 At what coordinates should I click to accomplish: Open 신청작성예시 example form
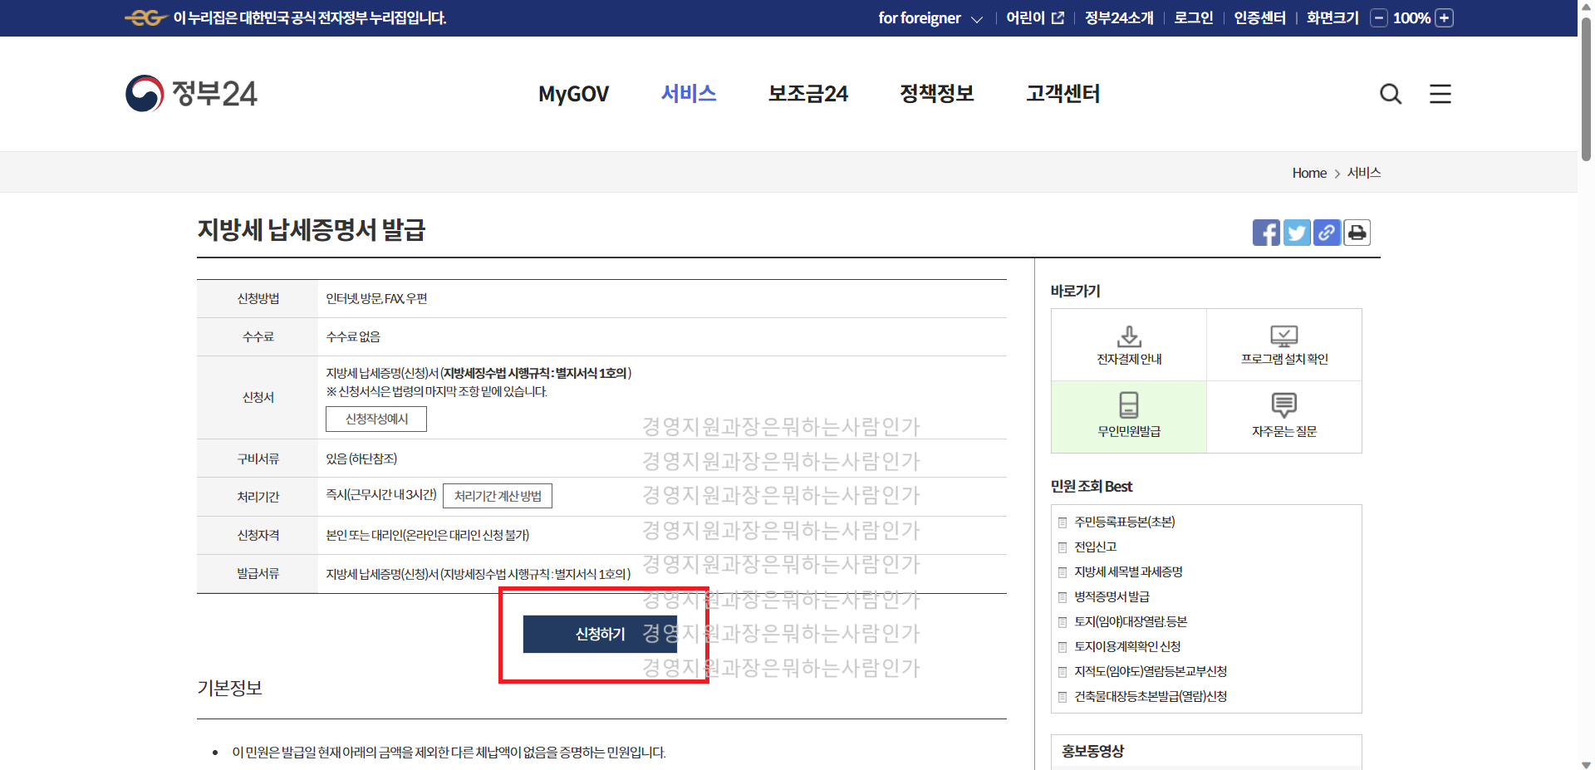375,419
